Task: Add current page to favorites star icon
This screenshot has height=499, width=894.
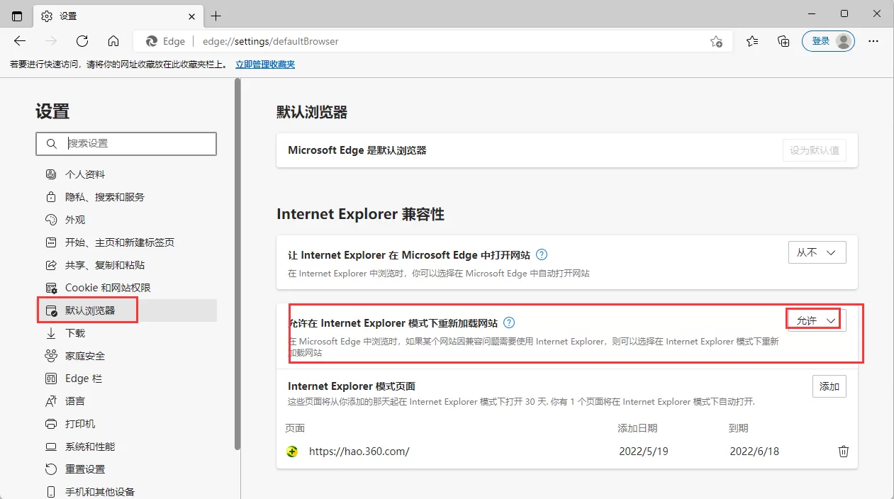Action: pos(716,41)
